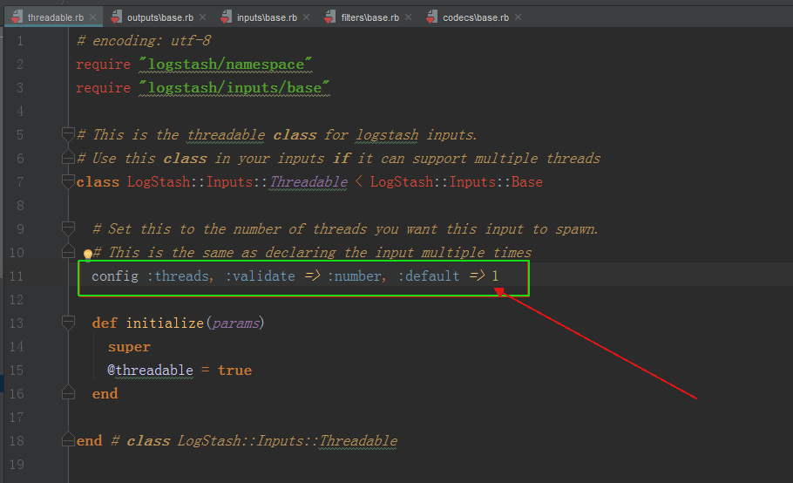793x483 pixels.
Task: Switch to the threadable.rb tab
Action: [x=56, y=17]
